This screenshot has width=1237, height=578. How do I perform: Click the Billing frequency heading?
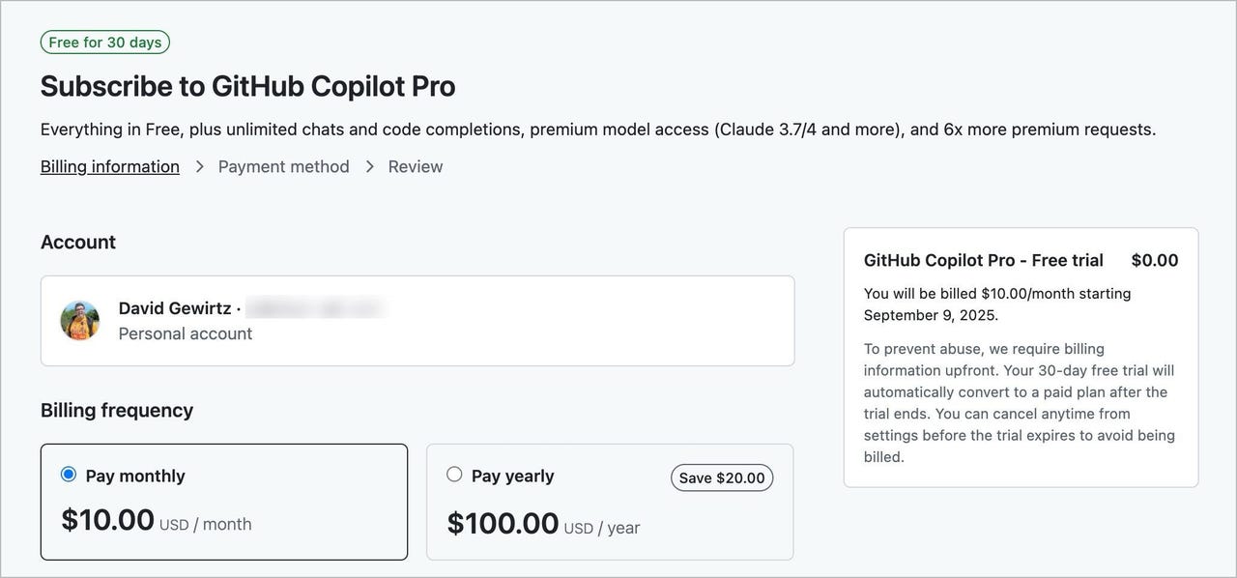(x=117, y=410)
